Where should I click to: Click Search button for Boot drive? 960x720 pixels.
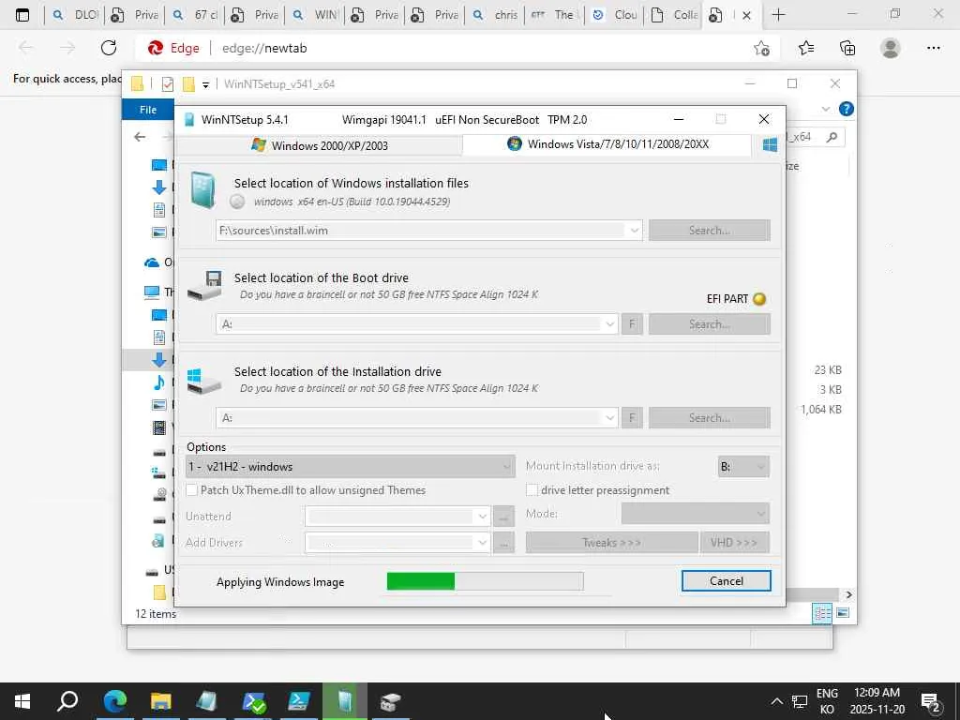710,323
